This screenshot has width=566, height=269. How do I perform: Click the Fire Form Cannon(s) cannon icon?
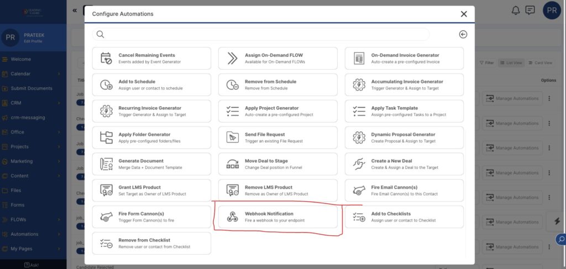click(x=106, y=217)
